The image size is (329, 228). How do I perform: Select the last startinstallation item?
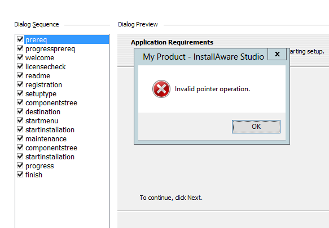pos(50,157)
